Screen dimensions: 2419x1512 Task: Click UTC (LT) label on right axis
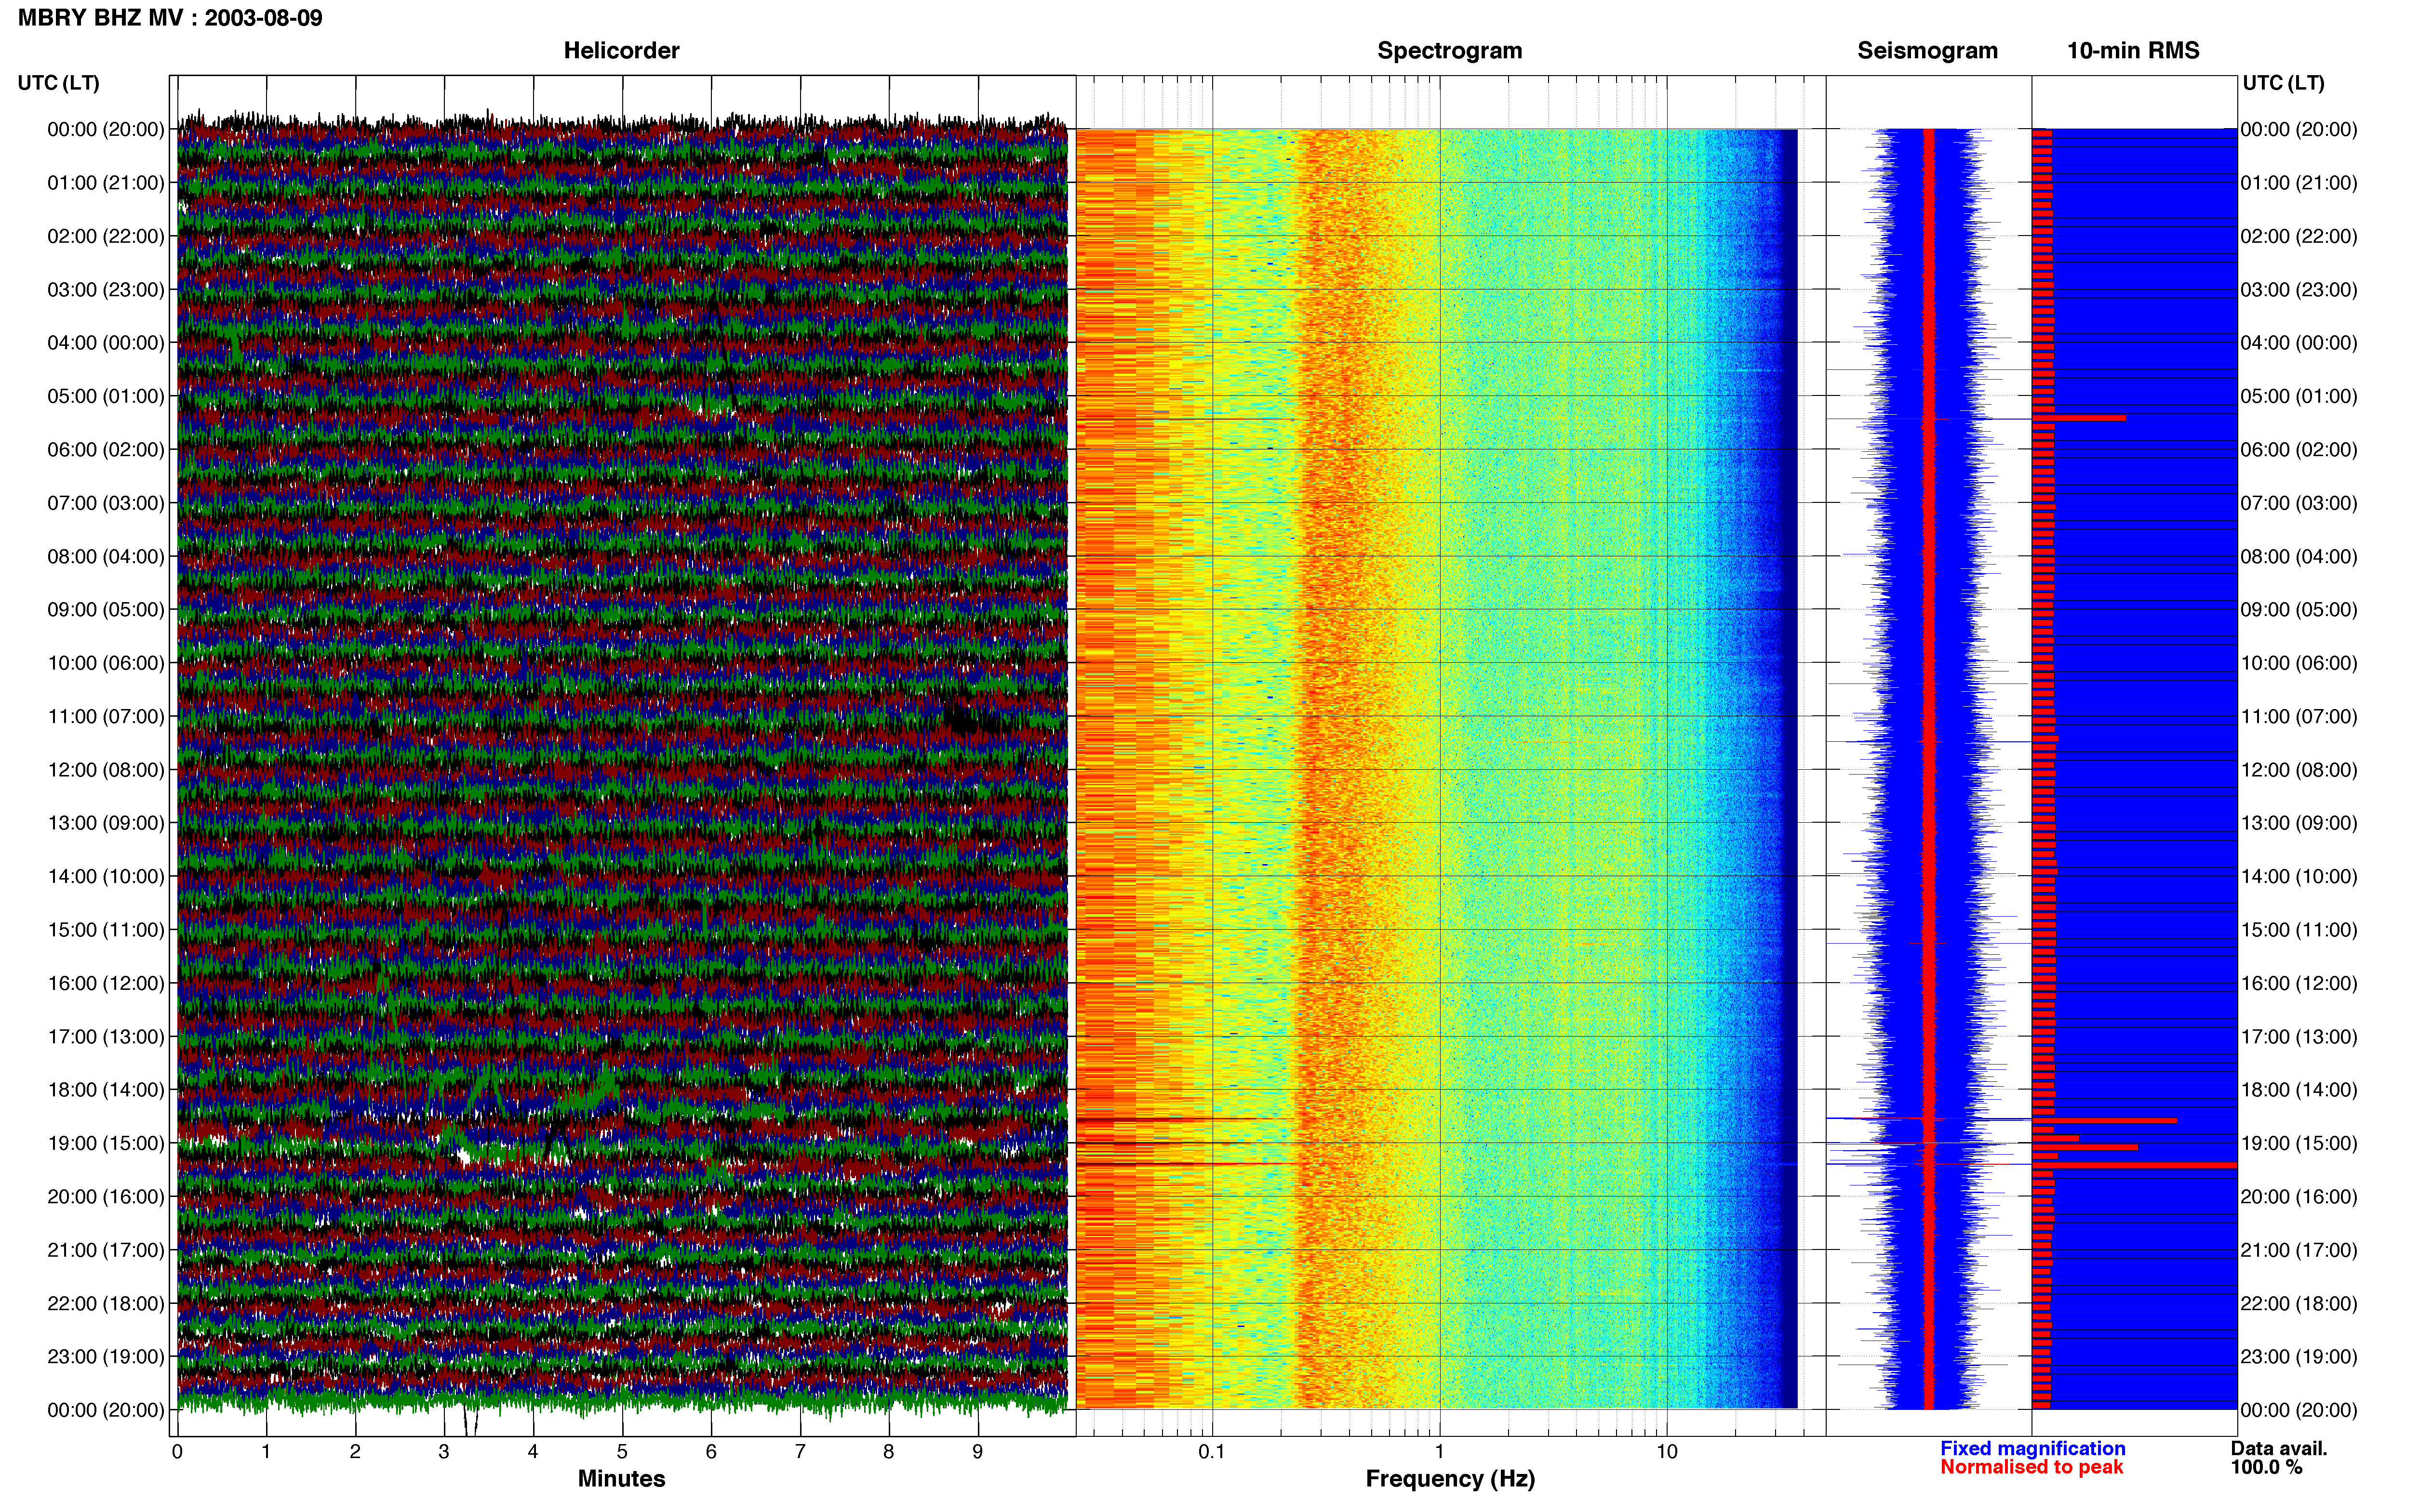2283,83
